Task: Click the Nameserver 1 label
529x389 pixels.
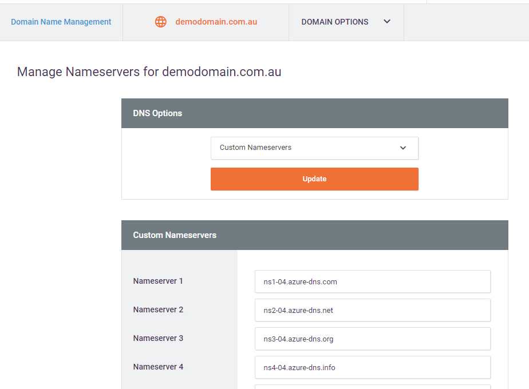Action: pyautogui.click(x=158, y=281)
